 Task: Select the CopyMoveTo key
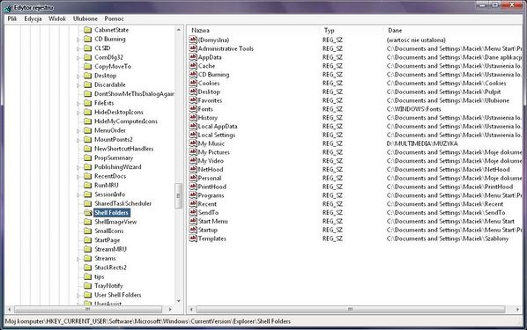(113, 67)
